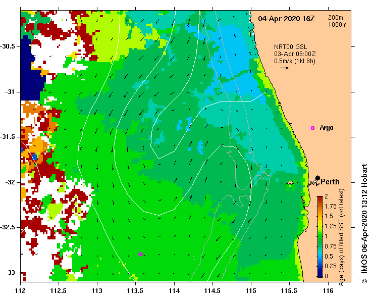
Task: Click the latitude label -31
Action: pos(10,91)
